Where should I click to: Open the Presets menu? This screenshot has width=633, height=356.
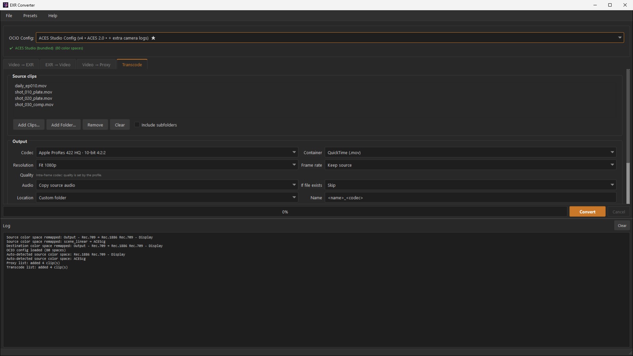click(x=30, y=15)
